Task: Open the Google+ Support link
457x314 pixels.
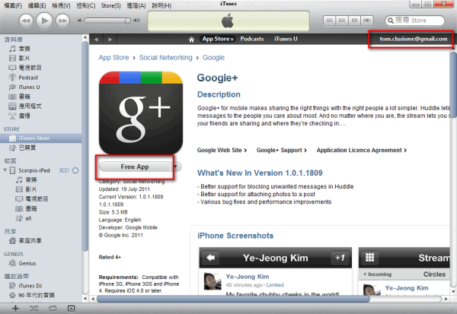Action: (x=282, y=151)
